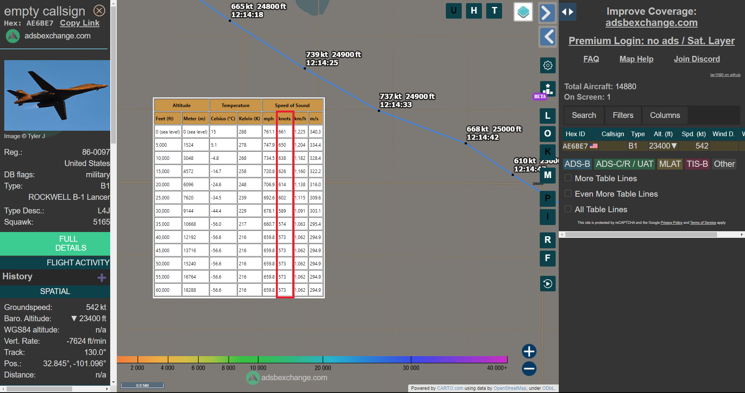This screenshot has width=745, height=393.
Task: Click the info panel vertical scrollbar
Action: click(x=113, y=76)
